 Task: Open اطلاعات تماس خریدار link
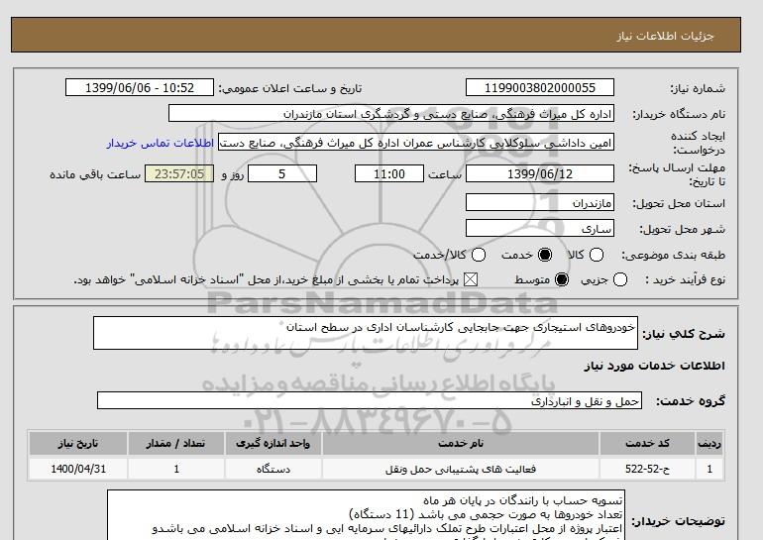click(161, 144)
